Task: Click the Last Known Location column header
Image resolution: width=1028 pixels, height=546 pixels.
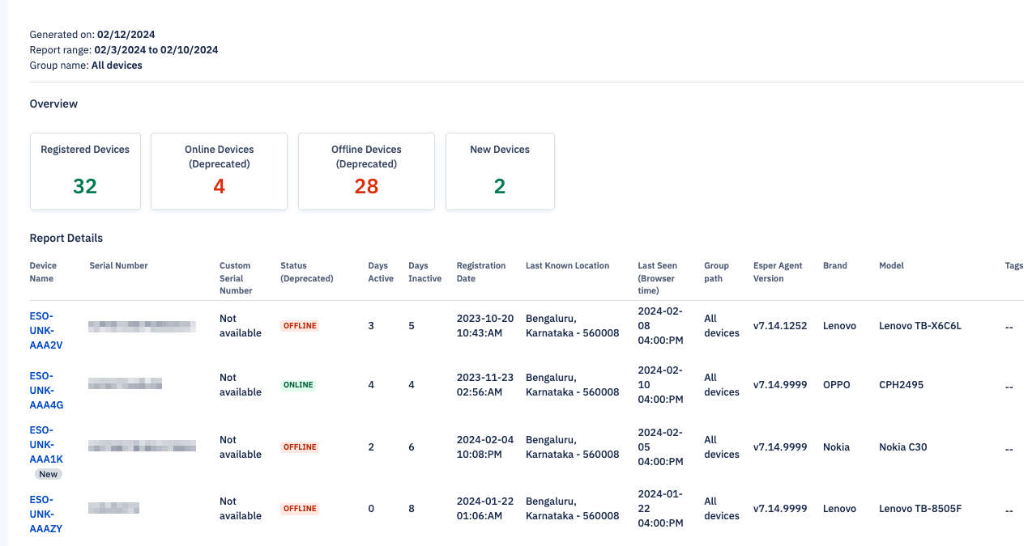Action: pos(567,265)
